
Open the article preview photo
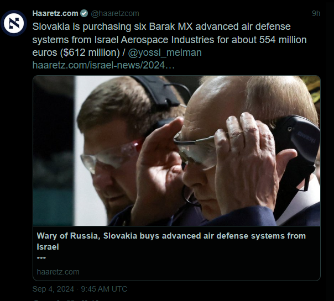pos(176,151)
